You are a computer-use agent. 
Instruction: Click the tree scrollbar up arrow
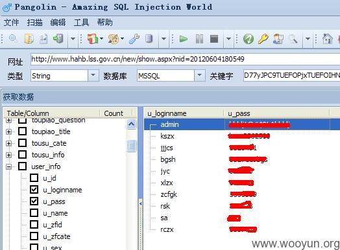[x=131, y=124]
